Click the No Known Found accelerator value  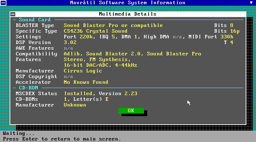(x=86, y=82)
